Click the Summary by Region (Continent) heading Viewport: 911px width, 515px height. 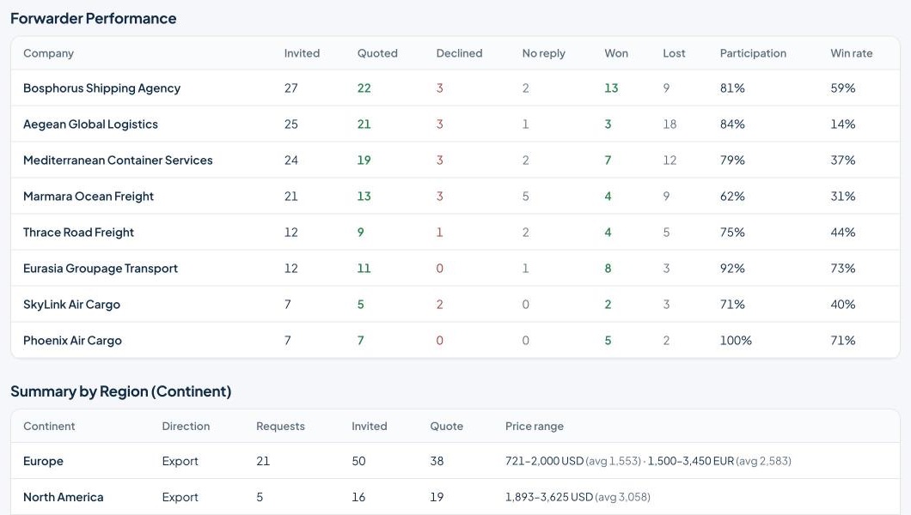(121, 391)
